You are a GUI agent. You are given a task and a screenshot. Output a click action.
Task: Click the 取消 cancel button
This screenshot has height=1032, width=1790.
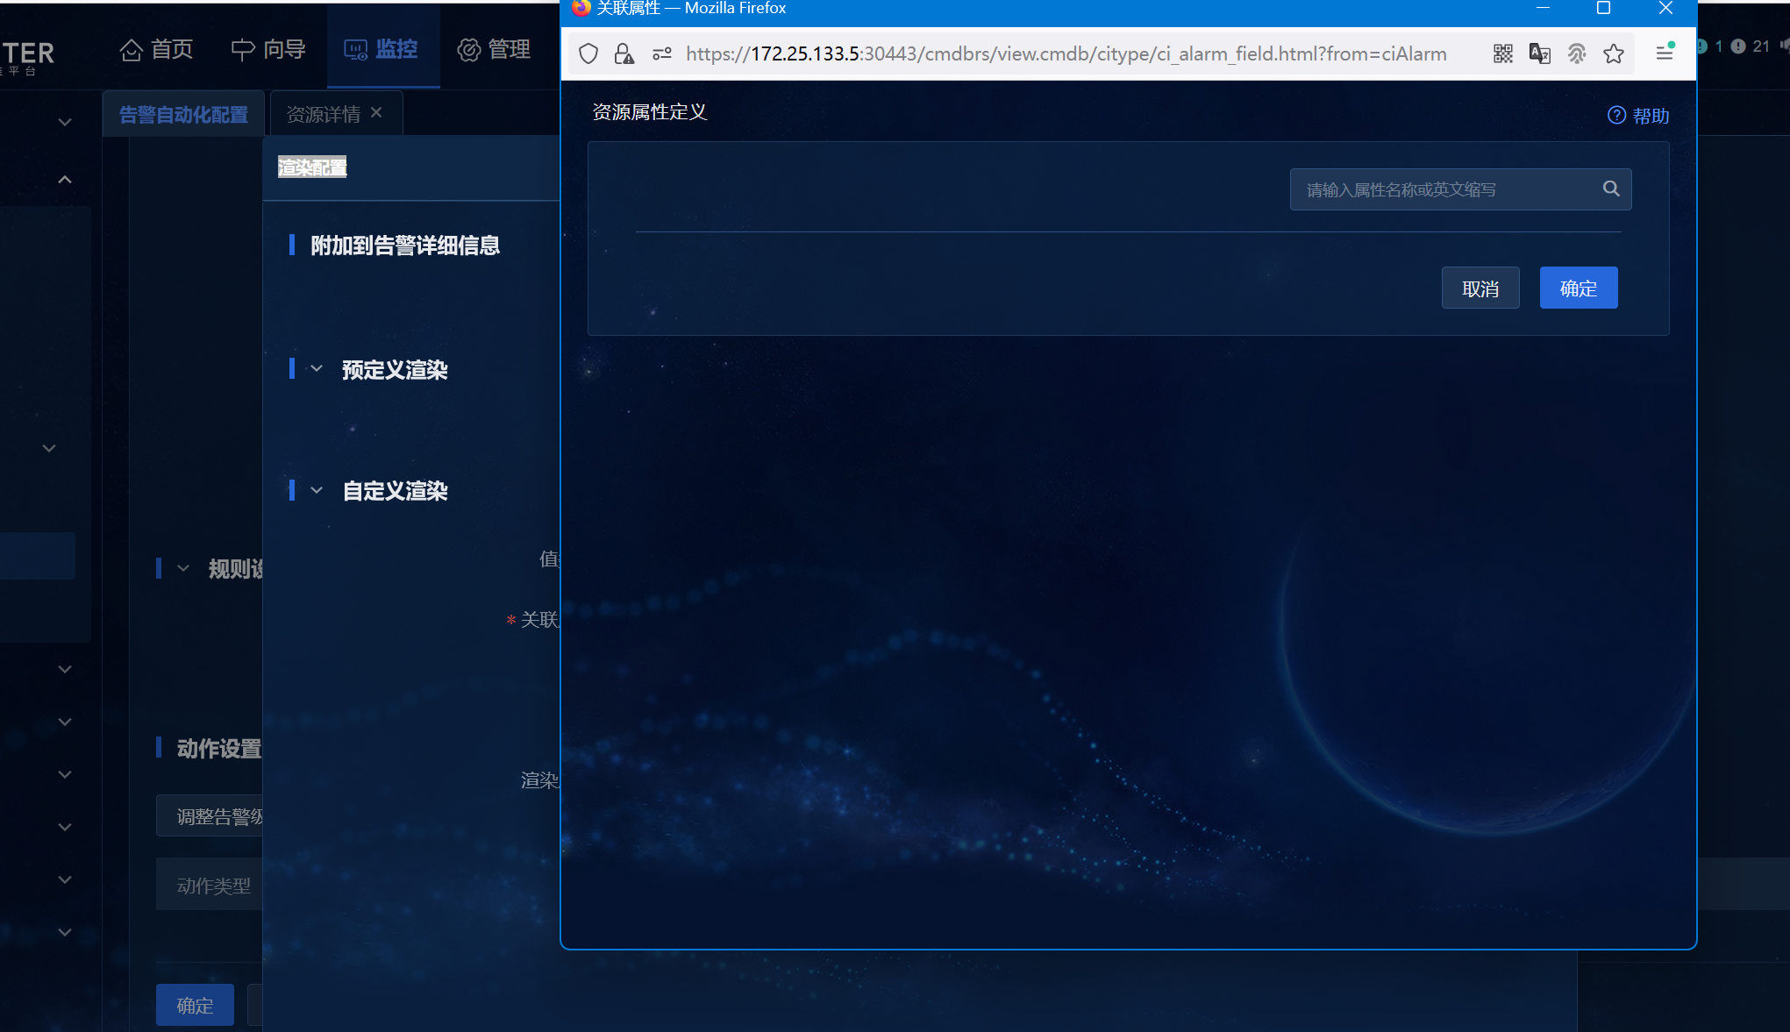[1480, 288]
